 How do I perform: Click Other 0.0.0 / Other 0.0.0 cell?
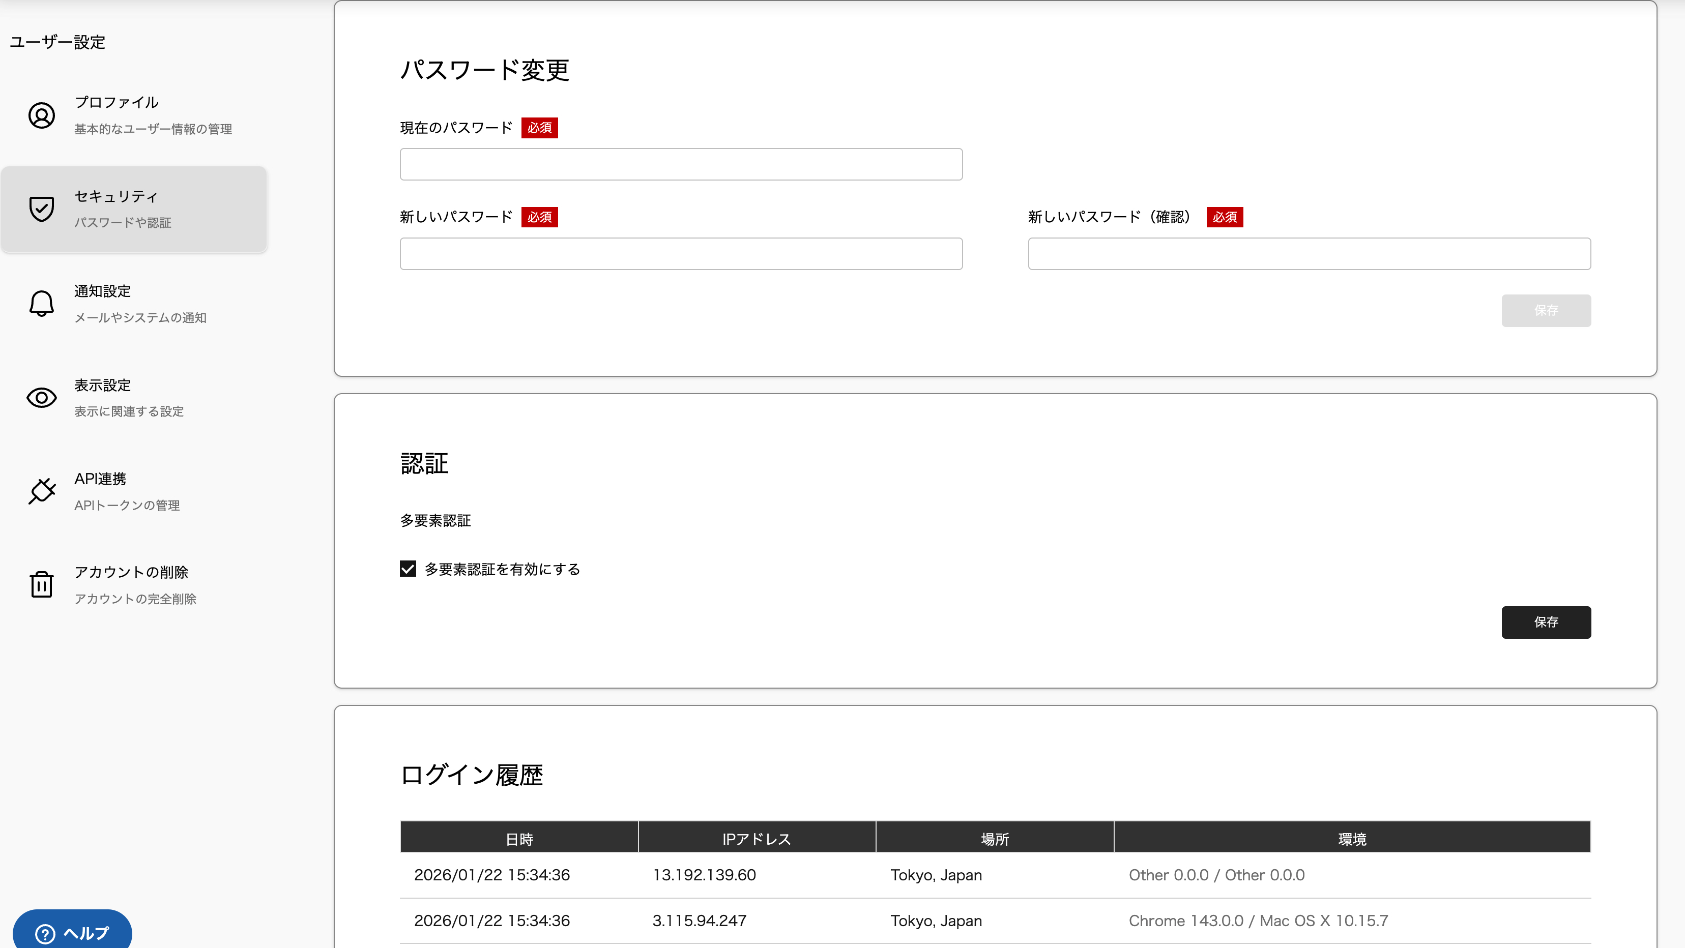(1216, 875)
